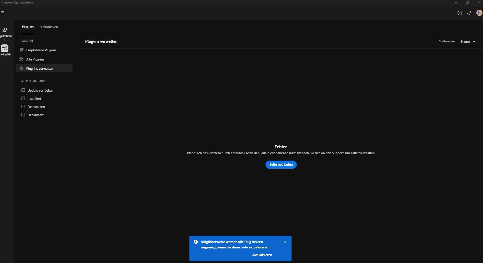Click Aktualisieren in the notification
The height and width of the screenshot is (263, 483).
[x=262, y=255]
